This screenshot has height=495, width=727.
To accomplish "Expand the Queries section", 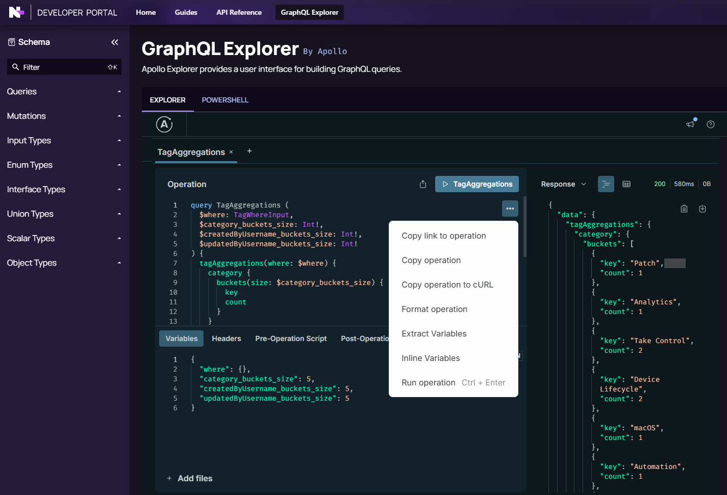I will click(x=64, y=92).
